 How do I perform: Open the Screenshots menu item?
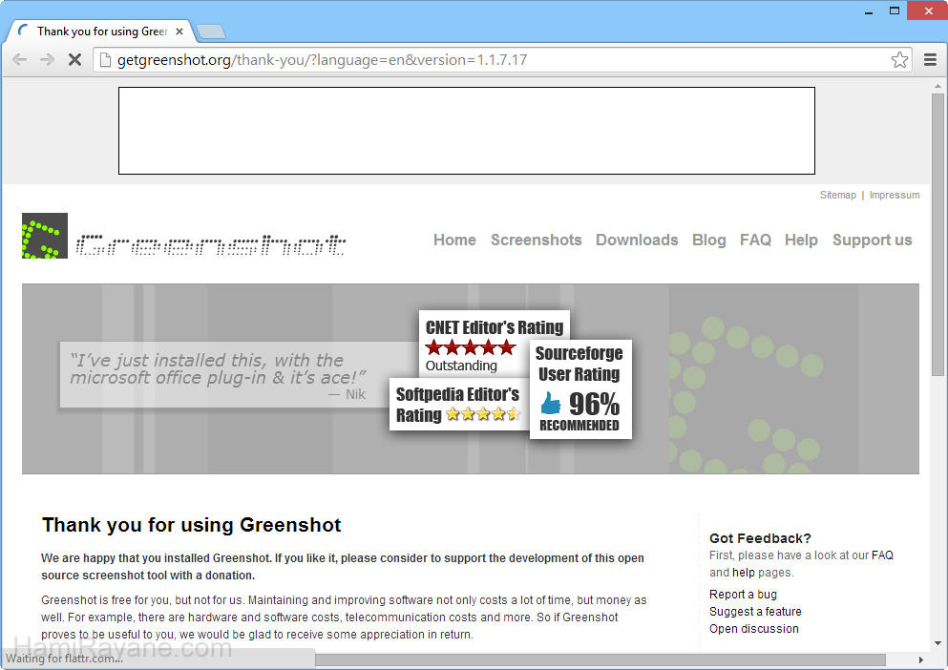pyautogui.click(x=537, y=241)
